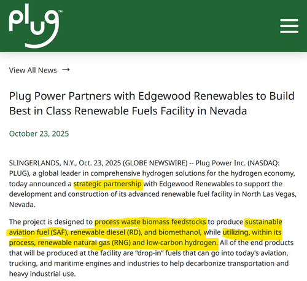Click the 'drop-in' quoted phrase
The image size is (307, 281).
coord(149,253)
